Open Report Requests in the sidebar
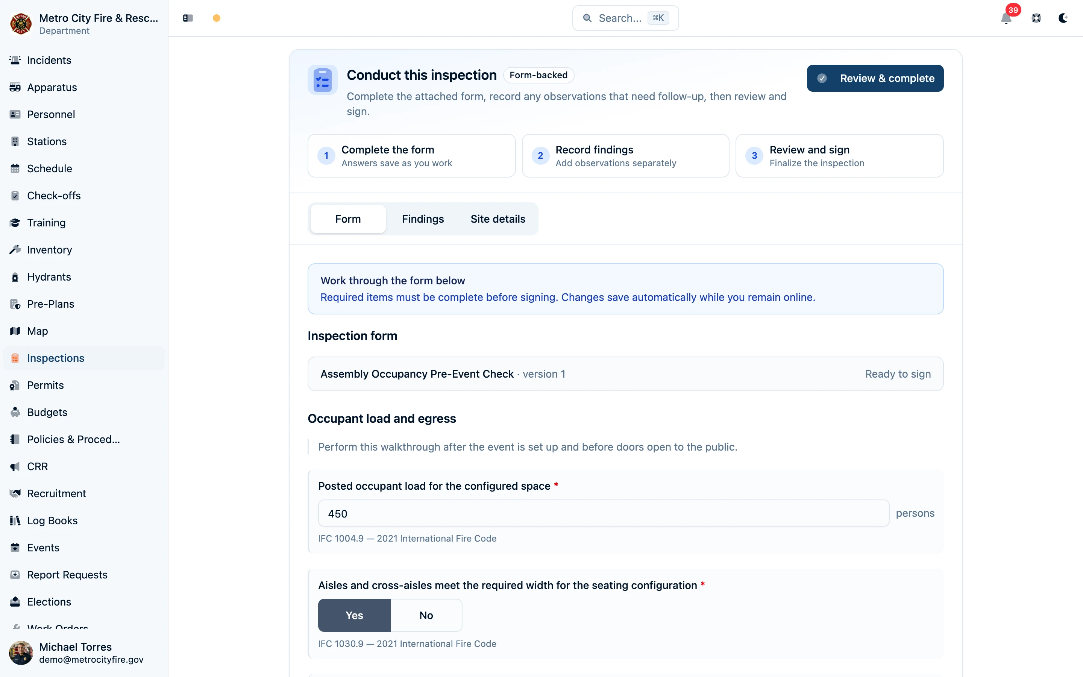The height and width of the screenshot is (677, 1083). (x=84, y=575)
